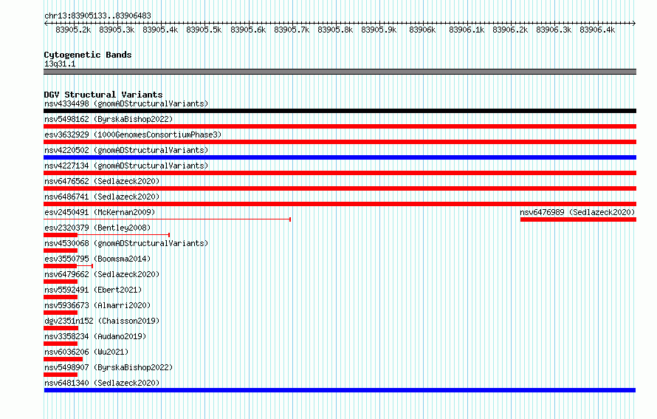Open nsv5592491 (Ebert2021) label

pyautogui.click(x=93, y=290)
